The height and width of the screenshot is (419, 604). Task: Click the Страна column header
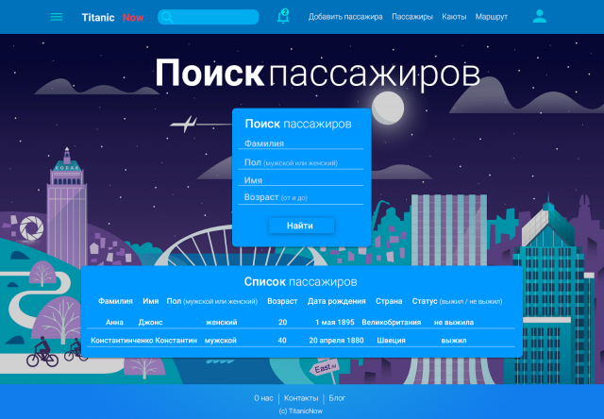(389, 301)
